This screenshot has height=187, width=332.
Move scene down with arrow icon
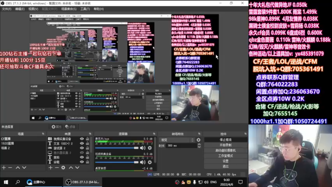[x=24, y=167]
